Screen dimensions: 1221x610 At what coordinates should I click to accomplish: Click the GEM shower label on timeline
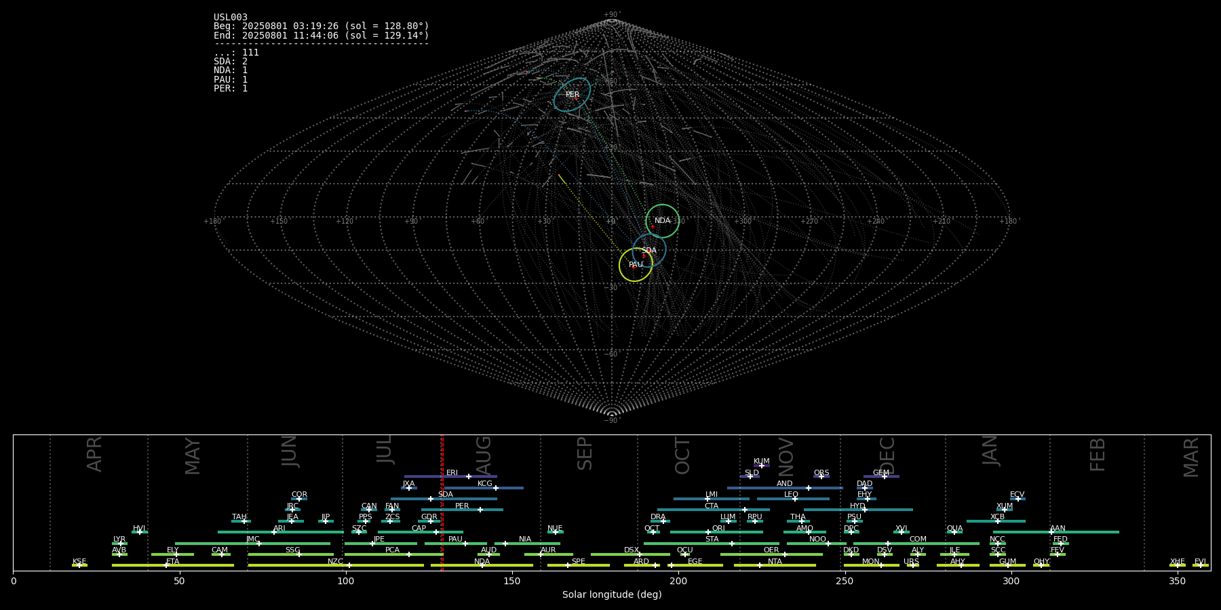(881, 473)
